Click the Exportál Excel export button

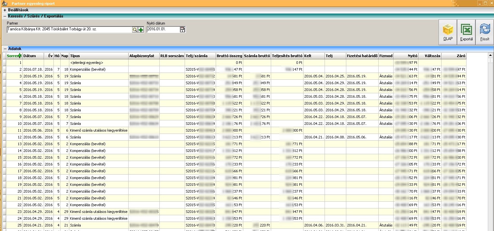pyautogui.click(x=466, y=32)
